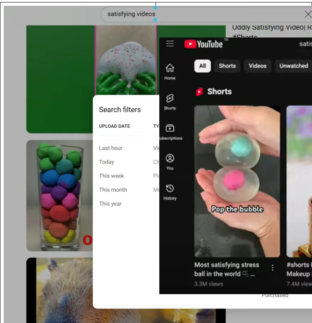Viewport: 312px width, 323px height.
Task: Switch to the Videos filter chip
Action: pyautogui.click(x=258, y=66)
